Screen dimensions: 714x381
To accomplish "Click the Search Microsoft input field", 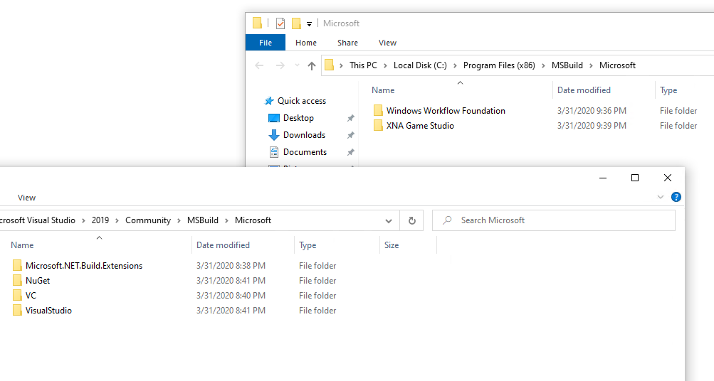I will tap(553, 220).
